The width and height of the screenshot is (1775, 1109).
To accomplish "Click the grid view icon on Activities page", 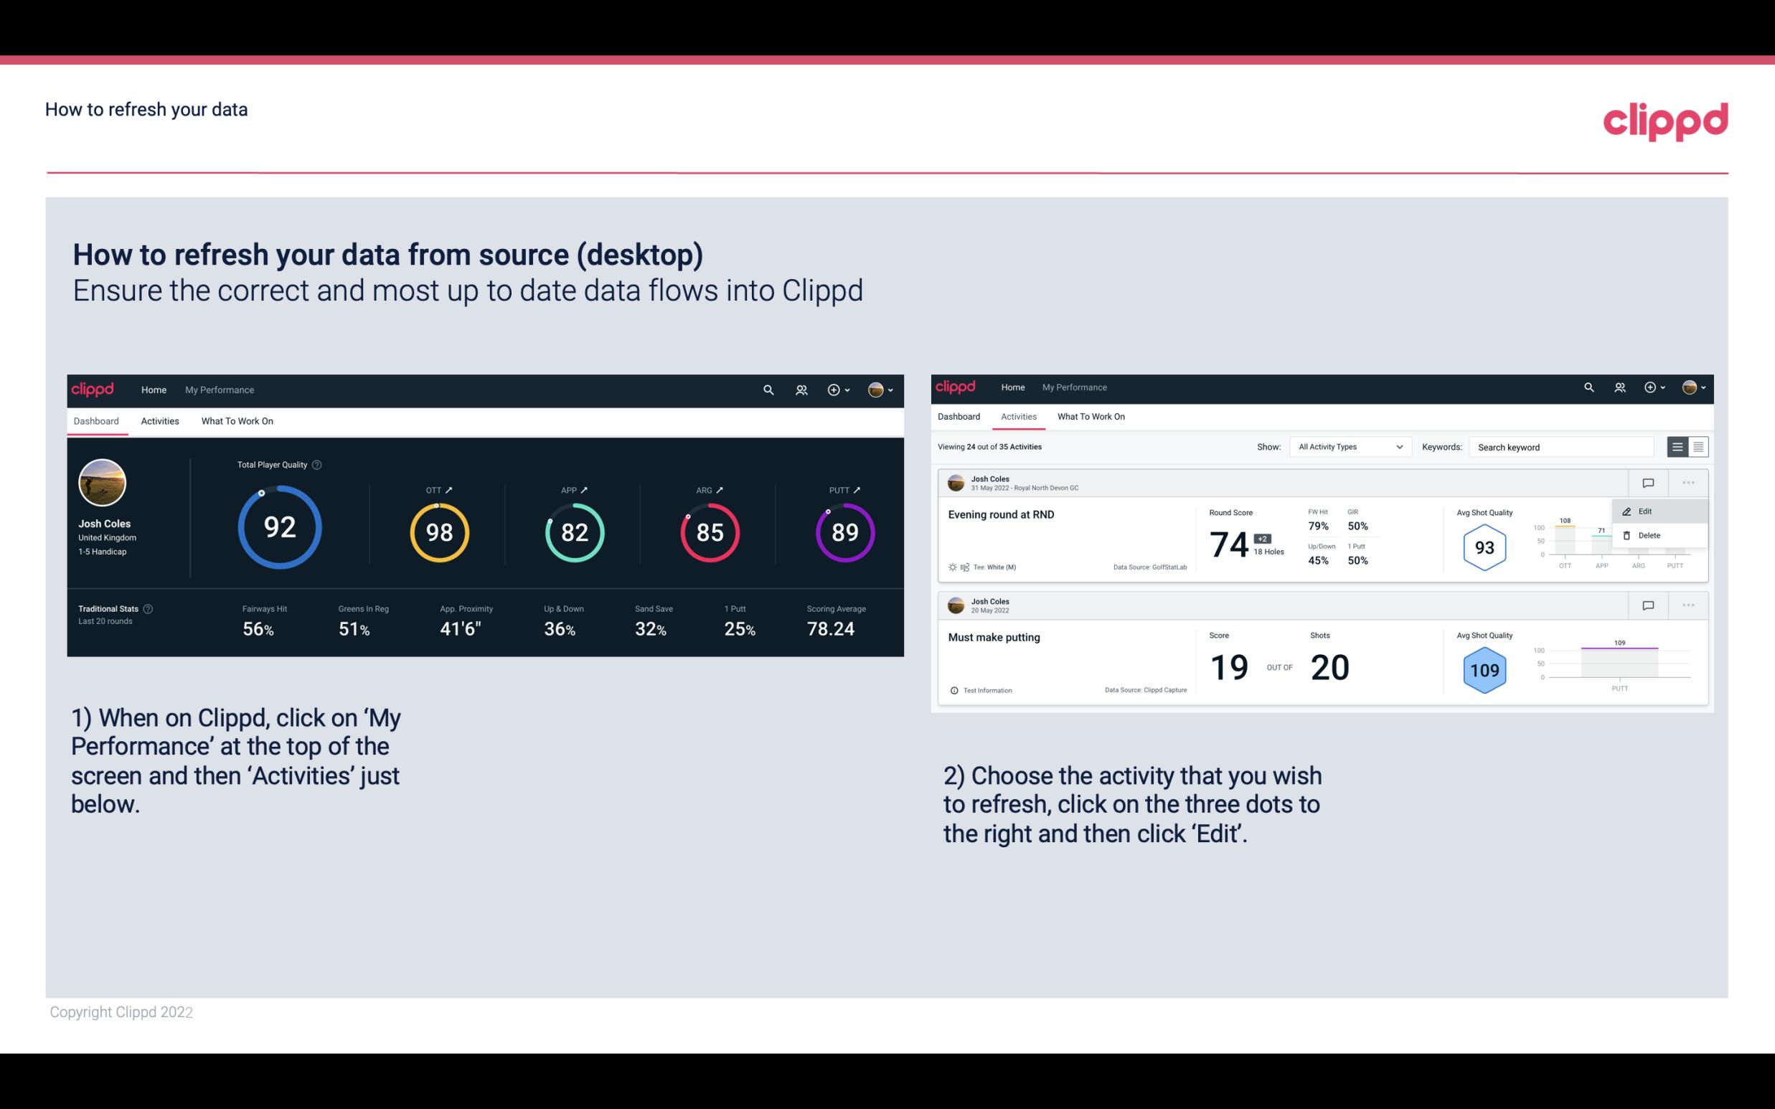I will pyautogui.click(x=1697, y=446).
